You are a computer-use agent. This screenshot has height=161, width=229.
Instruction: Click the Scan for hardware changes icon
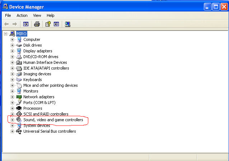point(67,24)
